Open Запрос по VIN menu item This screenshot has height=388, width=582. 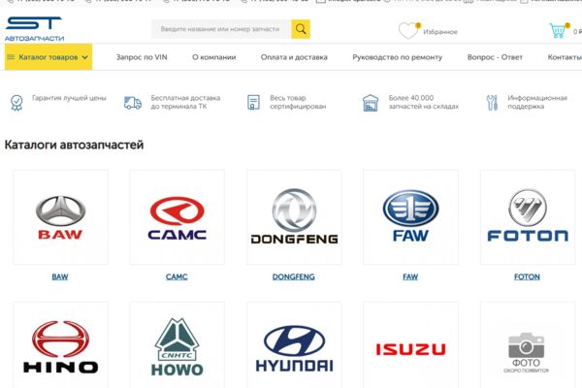[x=142, y=57]
